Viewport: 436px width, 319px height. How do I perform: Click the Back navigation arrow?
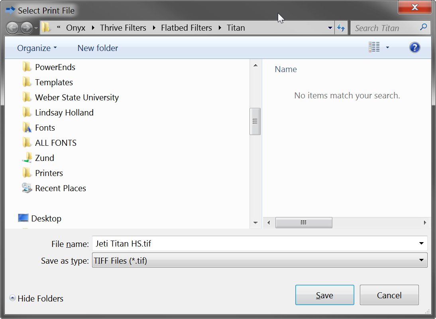pyautogui.click(x=12, y=28)
